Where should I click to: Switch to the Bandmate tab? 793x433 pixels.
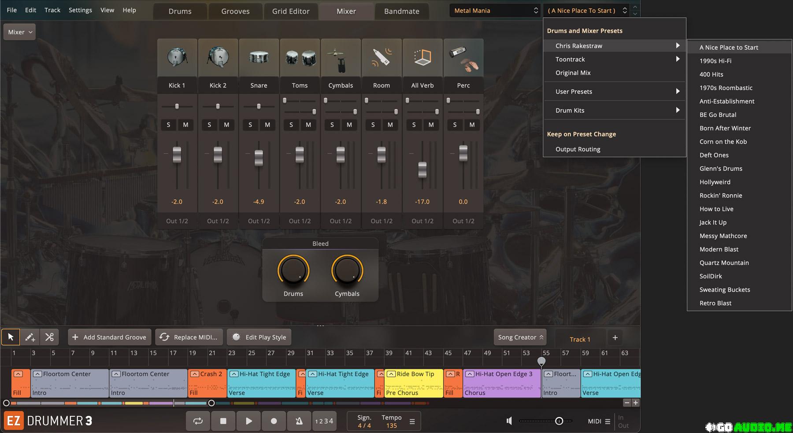pos(402,11)
